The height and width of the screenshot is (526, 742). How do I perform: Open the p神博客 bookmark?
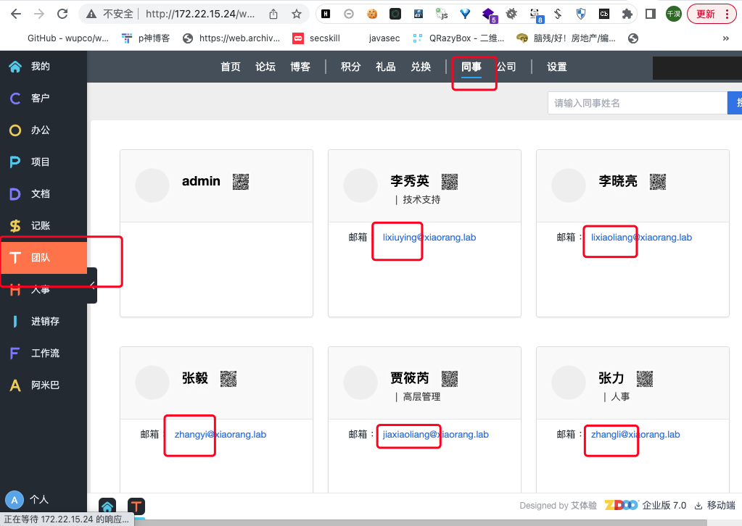(x=146, y=38)
